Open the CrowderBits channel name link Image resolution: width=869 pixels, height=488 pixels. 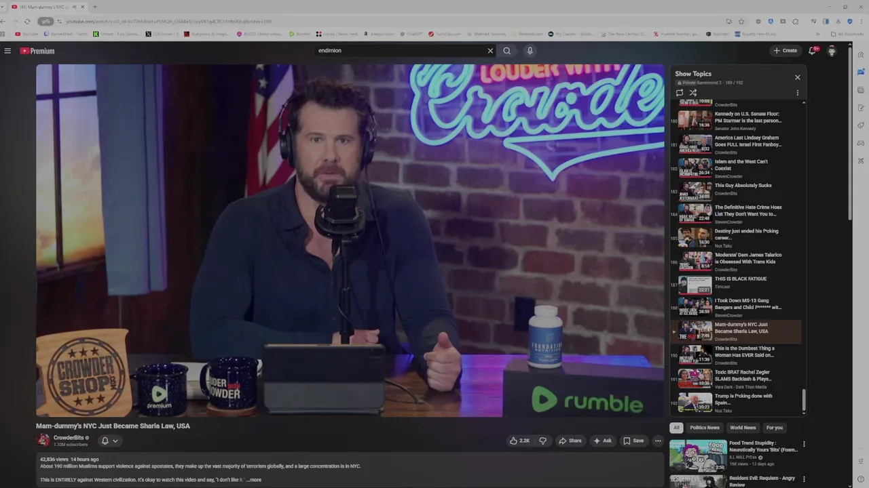pos(69,438)
